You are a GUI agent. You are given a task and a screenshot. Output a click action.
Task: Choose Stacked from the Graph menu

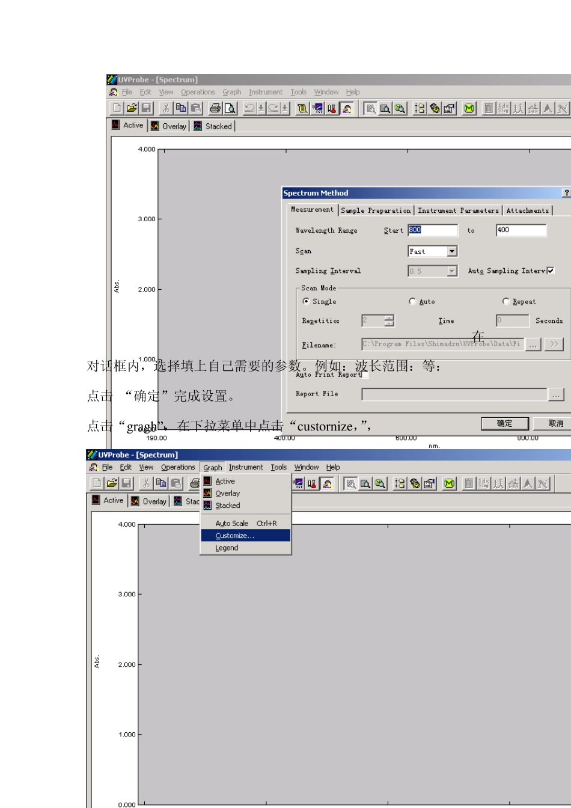click(245, 506)
